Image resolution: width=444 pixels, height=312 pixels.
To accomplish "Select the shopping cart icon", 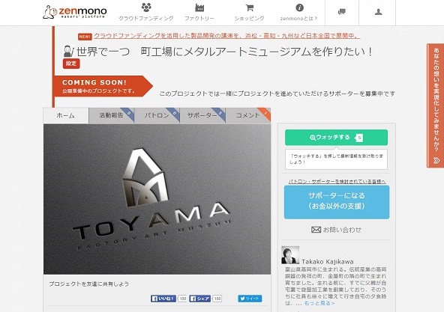I will (250, 7).
